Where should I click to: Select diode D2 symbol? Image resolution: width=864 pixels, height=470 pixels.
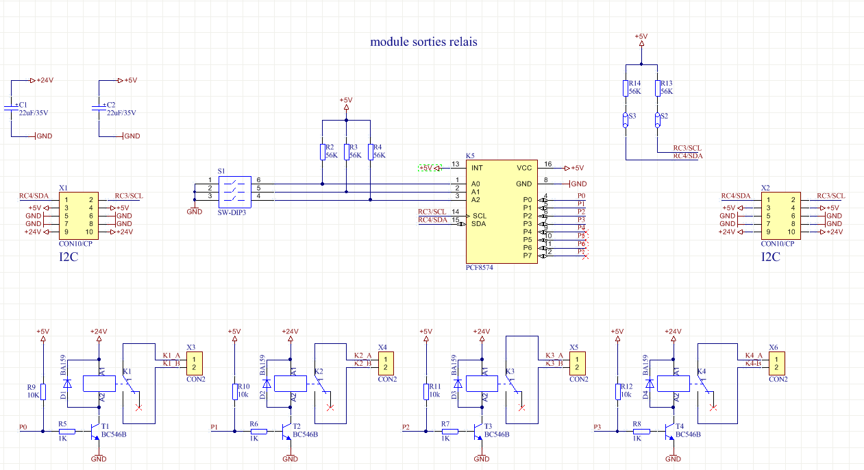click(267, 384)
